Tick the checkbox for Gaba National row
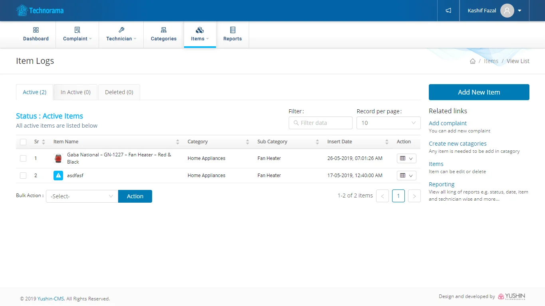This screenshot has width=545, height=306. (23, 158)
